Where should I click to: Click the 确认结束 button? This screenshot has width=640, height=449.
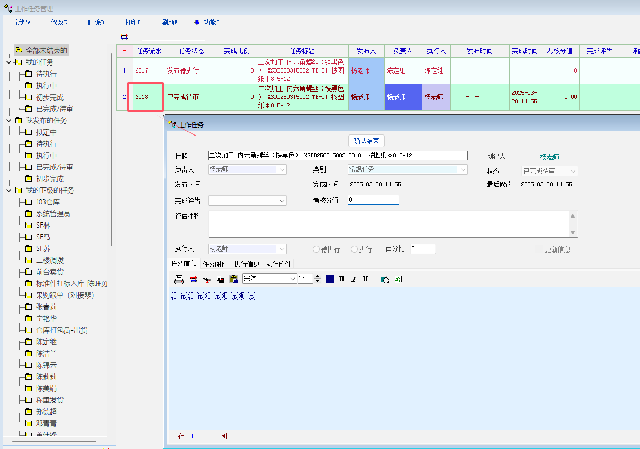click(x=366, y=141)
